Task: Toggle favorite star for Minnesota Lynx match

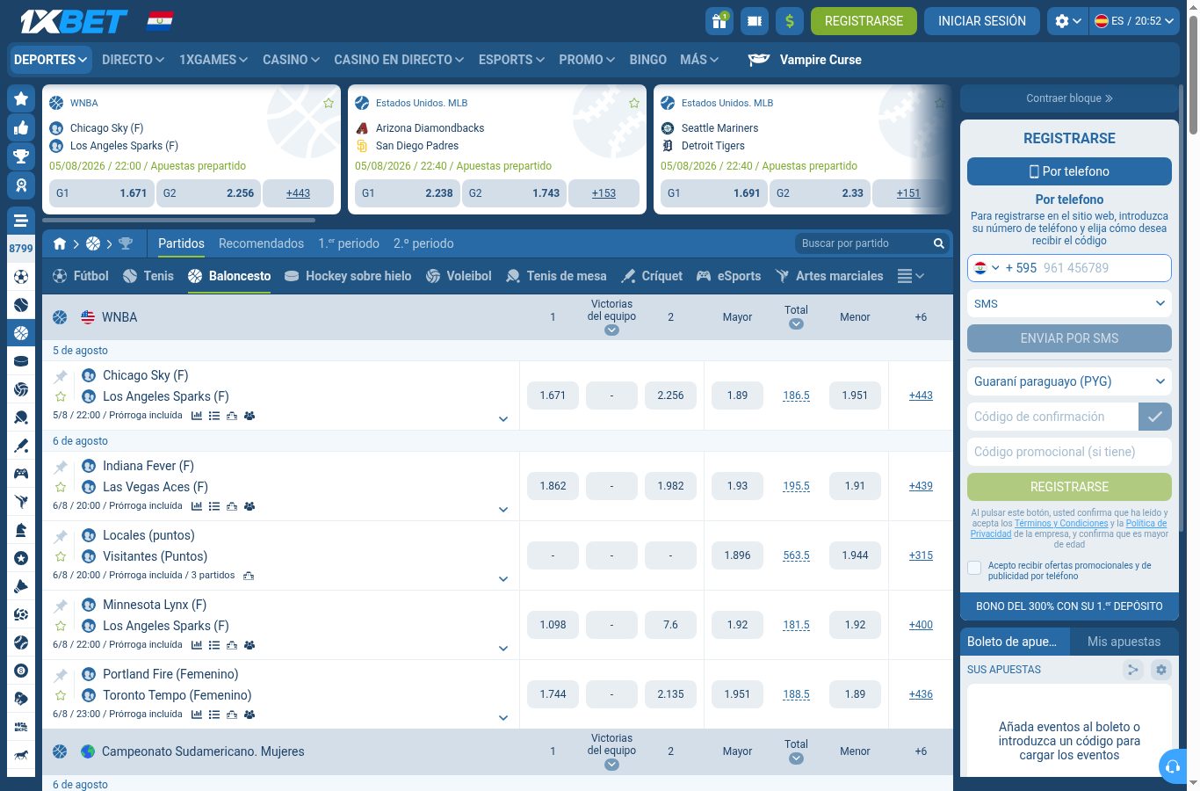Action: coord(61,626)
